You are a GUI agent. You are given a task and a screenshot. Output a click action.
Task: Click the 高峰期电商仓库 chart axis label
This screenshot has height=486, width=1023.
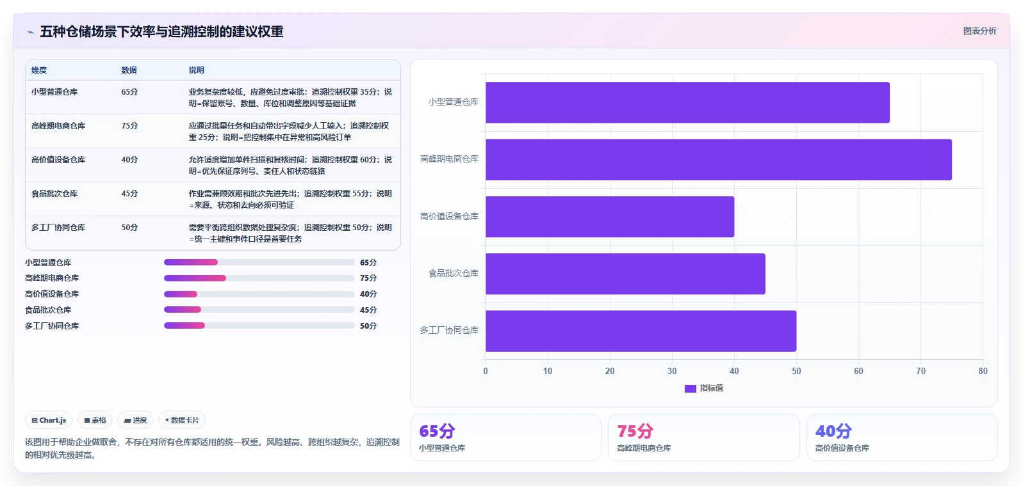click(x=449, y=159)
